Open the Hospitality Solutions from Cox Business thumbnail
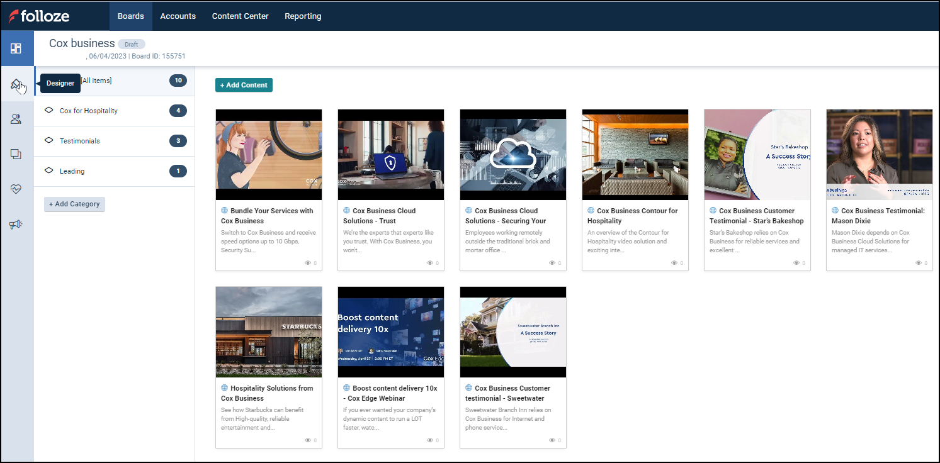 (x=269, y=332)
